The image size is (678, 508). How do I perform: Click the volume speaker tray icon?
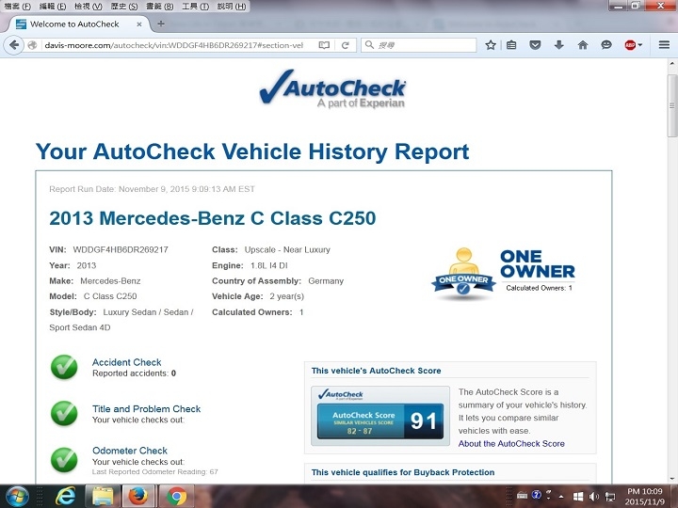594,497
